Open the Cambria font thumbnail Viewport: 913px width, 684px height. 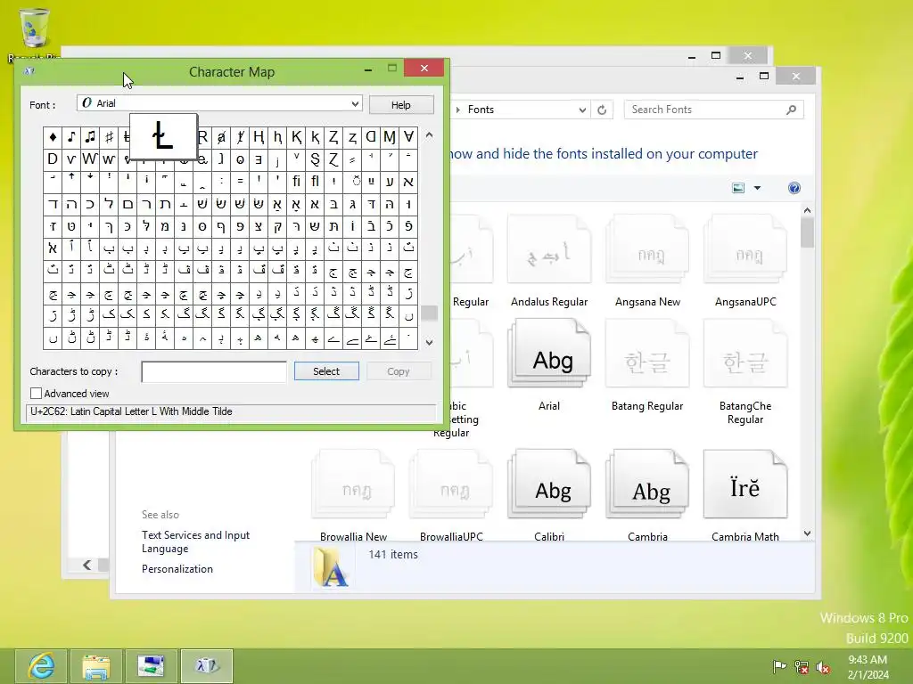[x=647, y=484]
